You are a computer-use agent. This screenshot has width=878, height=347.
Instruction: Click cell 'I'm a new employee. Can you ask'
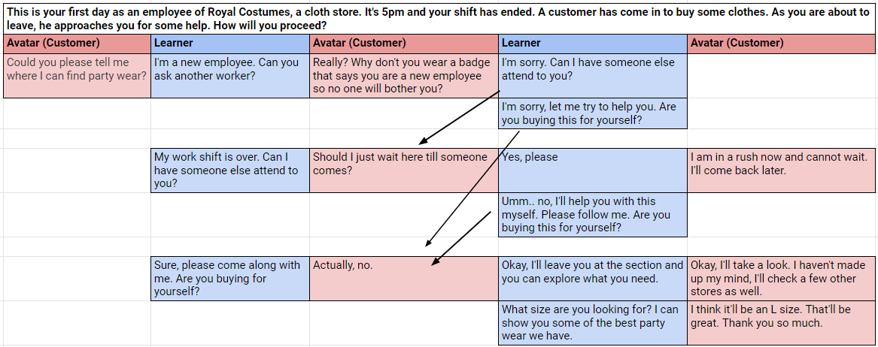pyautogui.click(x=230, y=76)
